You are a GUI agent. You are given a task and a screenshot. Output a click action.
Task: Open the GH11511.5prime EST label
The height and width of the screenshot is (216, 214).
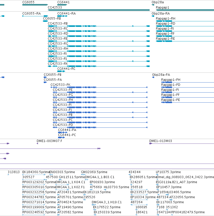coord(72,177)
